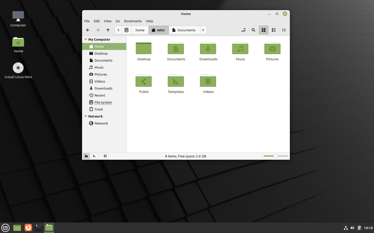Toggle the editable location bar
The image size is (374, 233).
tap(243, 30)
